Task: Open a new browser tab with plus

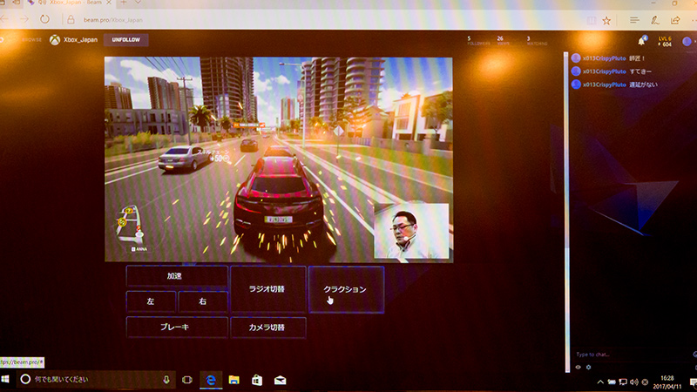Action: [x=124, y=3]
